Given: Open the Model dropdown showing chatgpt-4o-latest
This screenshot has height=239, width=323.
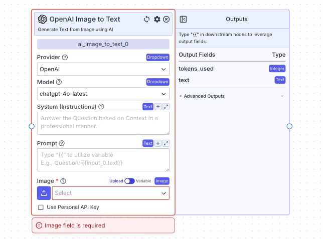Looking at the screenshot, I should coord(103,94).
